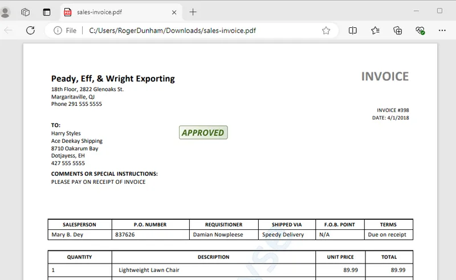Click the TERMS column header
The image size is (456, 280).
388,225
